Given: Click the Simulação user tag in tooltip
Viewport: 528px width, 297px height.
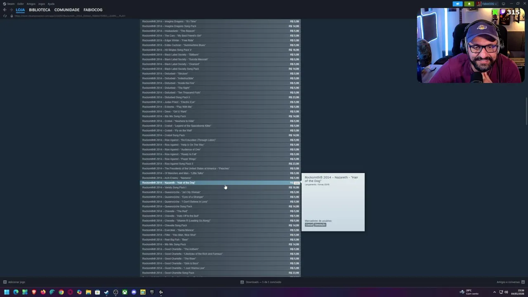Looking at the screenshot, I should point(320,225).
